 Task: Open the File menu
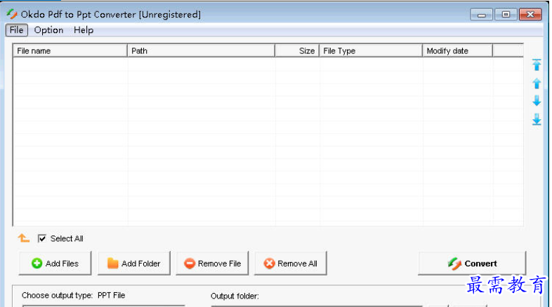click(17, 30)
